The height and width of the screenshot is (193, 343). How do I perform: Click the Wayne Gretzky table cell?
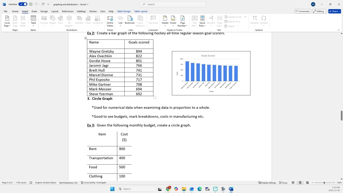(106, 51)
